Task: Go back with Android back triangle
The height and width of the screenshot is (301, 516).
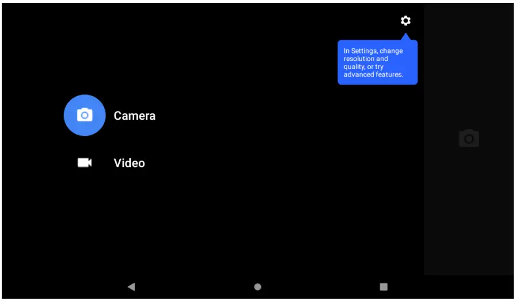Action: pos(131,287)
